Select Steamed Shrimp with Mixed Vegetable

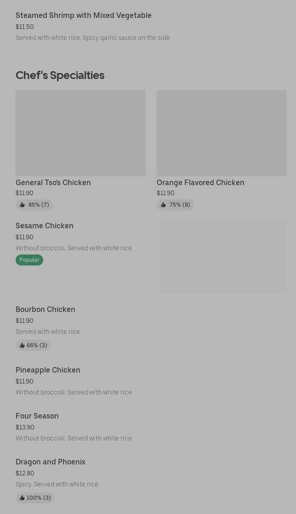(84, 15)
